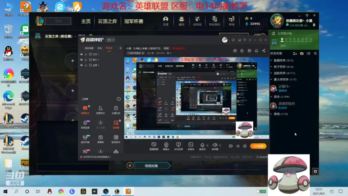This screenshot has height=196, width=348.
Task: Search the friends list
Action: (315, 54)
